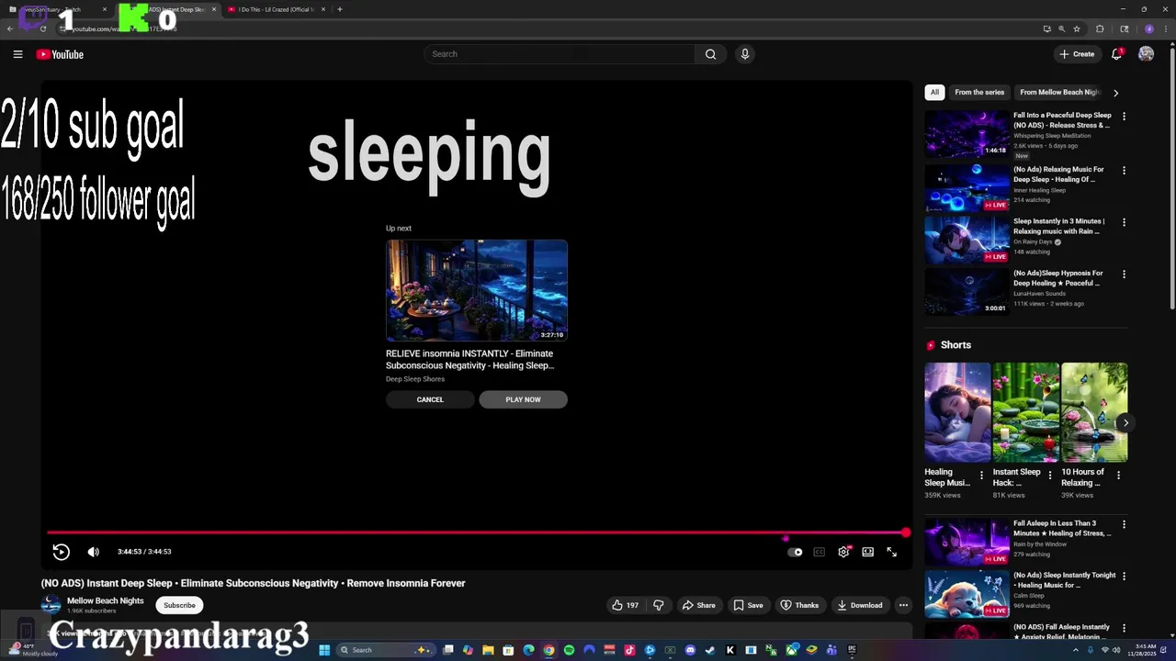Open Steam from the taskbar
The width and height of the screenshot is (1176, 661).
tap(709, 650)
